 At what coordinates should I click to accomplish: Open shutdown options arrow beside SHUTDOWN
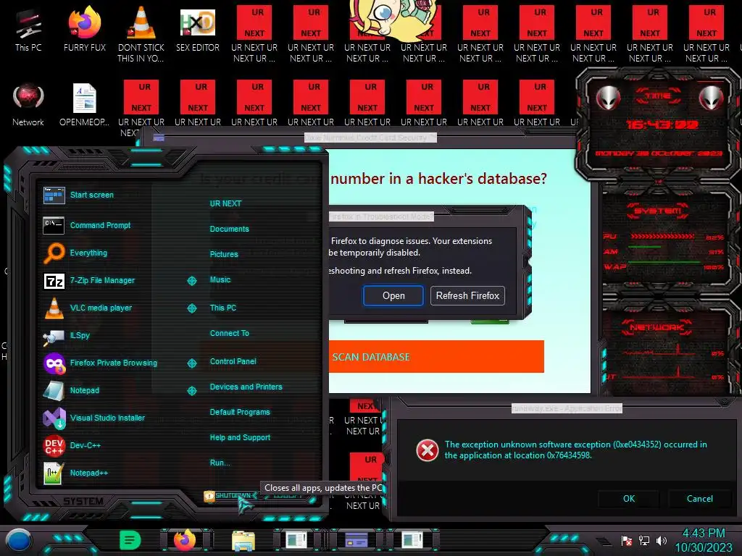[254, 495]
